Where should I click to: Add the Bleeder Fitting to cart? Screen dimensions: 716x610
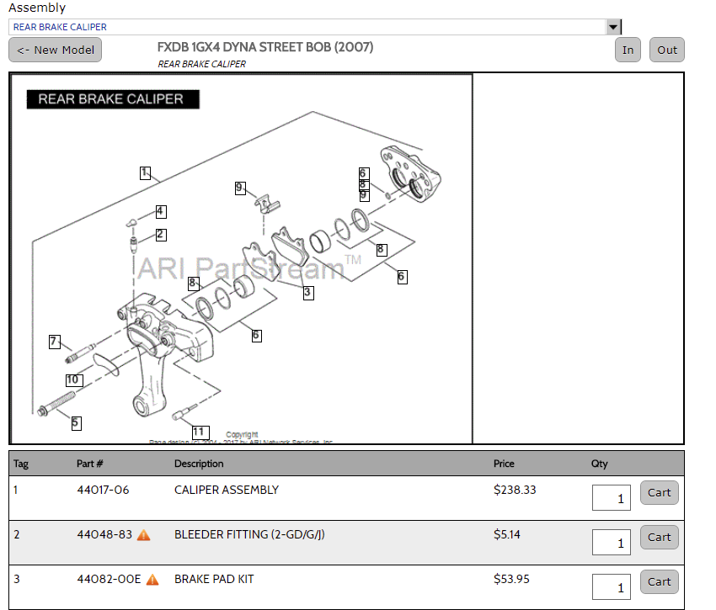click(x=659, y=538)
